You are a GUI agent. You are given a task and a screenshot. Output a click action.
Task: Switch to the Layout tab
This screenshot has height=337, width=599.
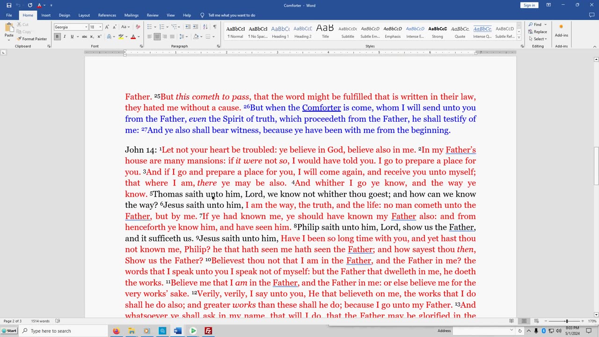84,15
